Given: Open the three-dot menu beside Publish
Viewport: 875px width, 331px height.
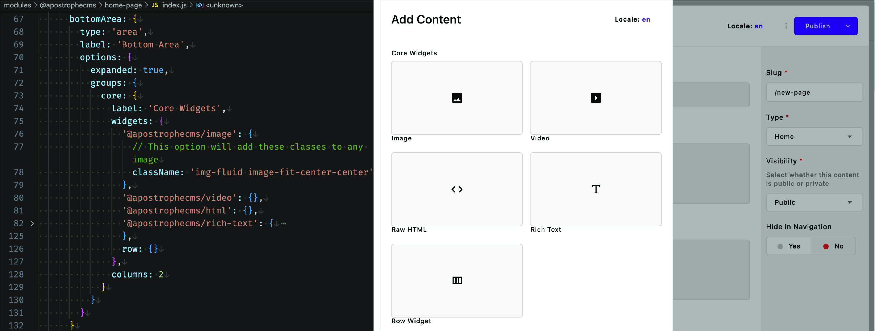Looking at the screenshot, I should [x=786, y=26].
